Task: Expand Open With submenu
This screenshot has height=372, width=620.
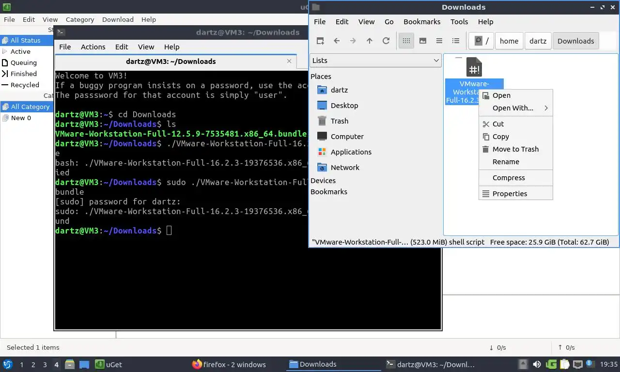Action: tap(515, 108)
